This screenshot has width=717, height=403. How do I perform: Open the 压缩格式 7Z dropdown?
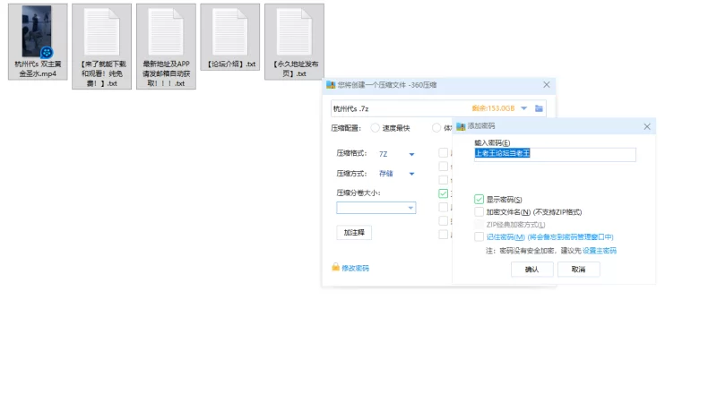(396, 154)
